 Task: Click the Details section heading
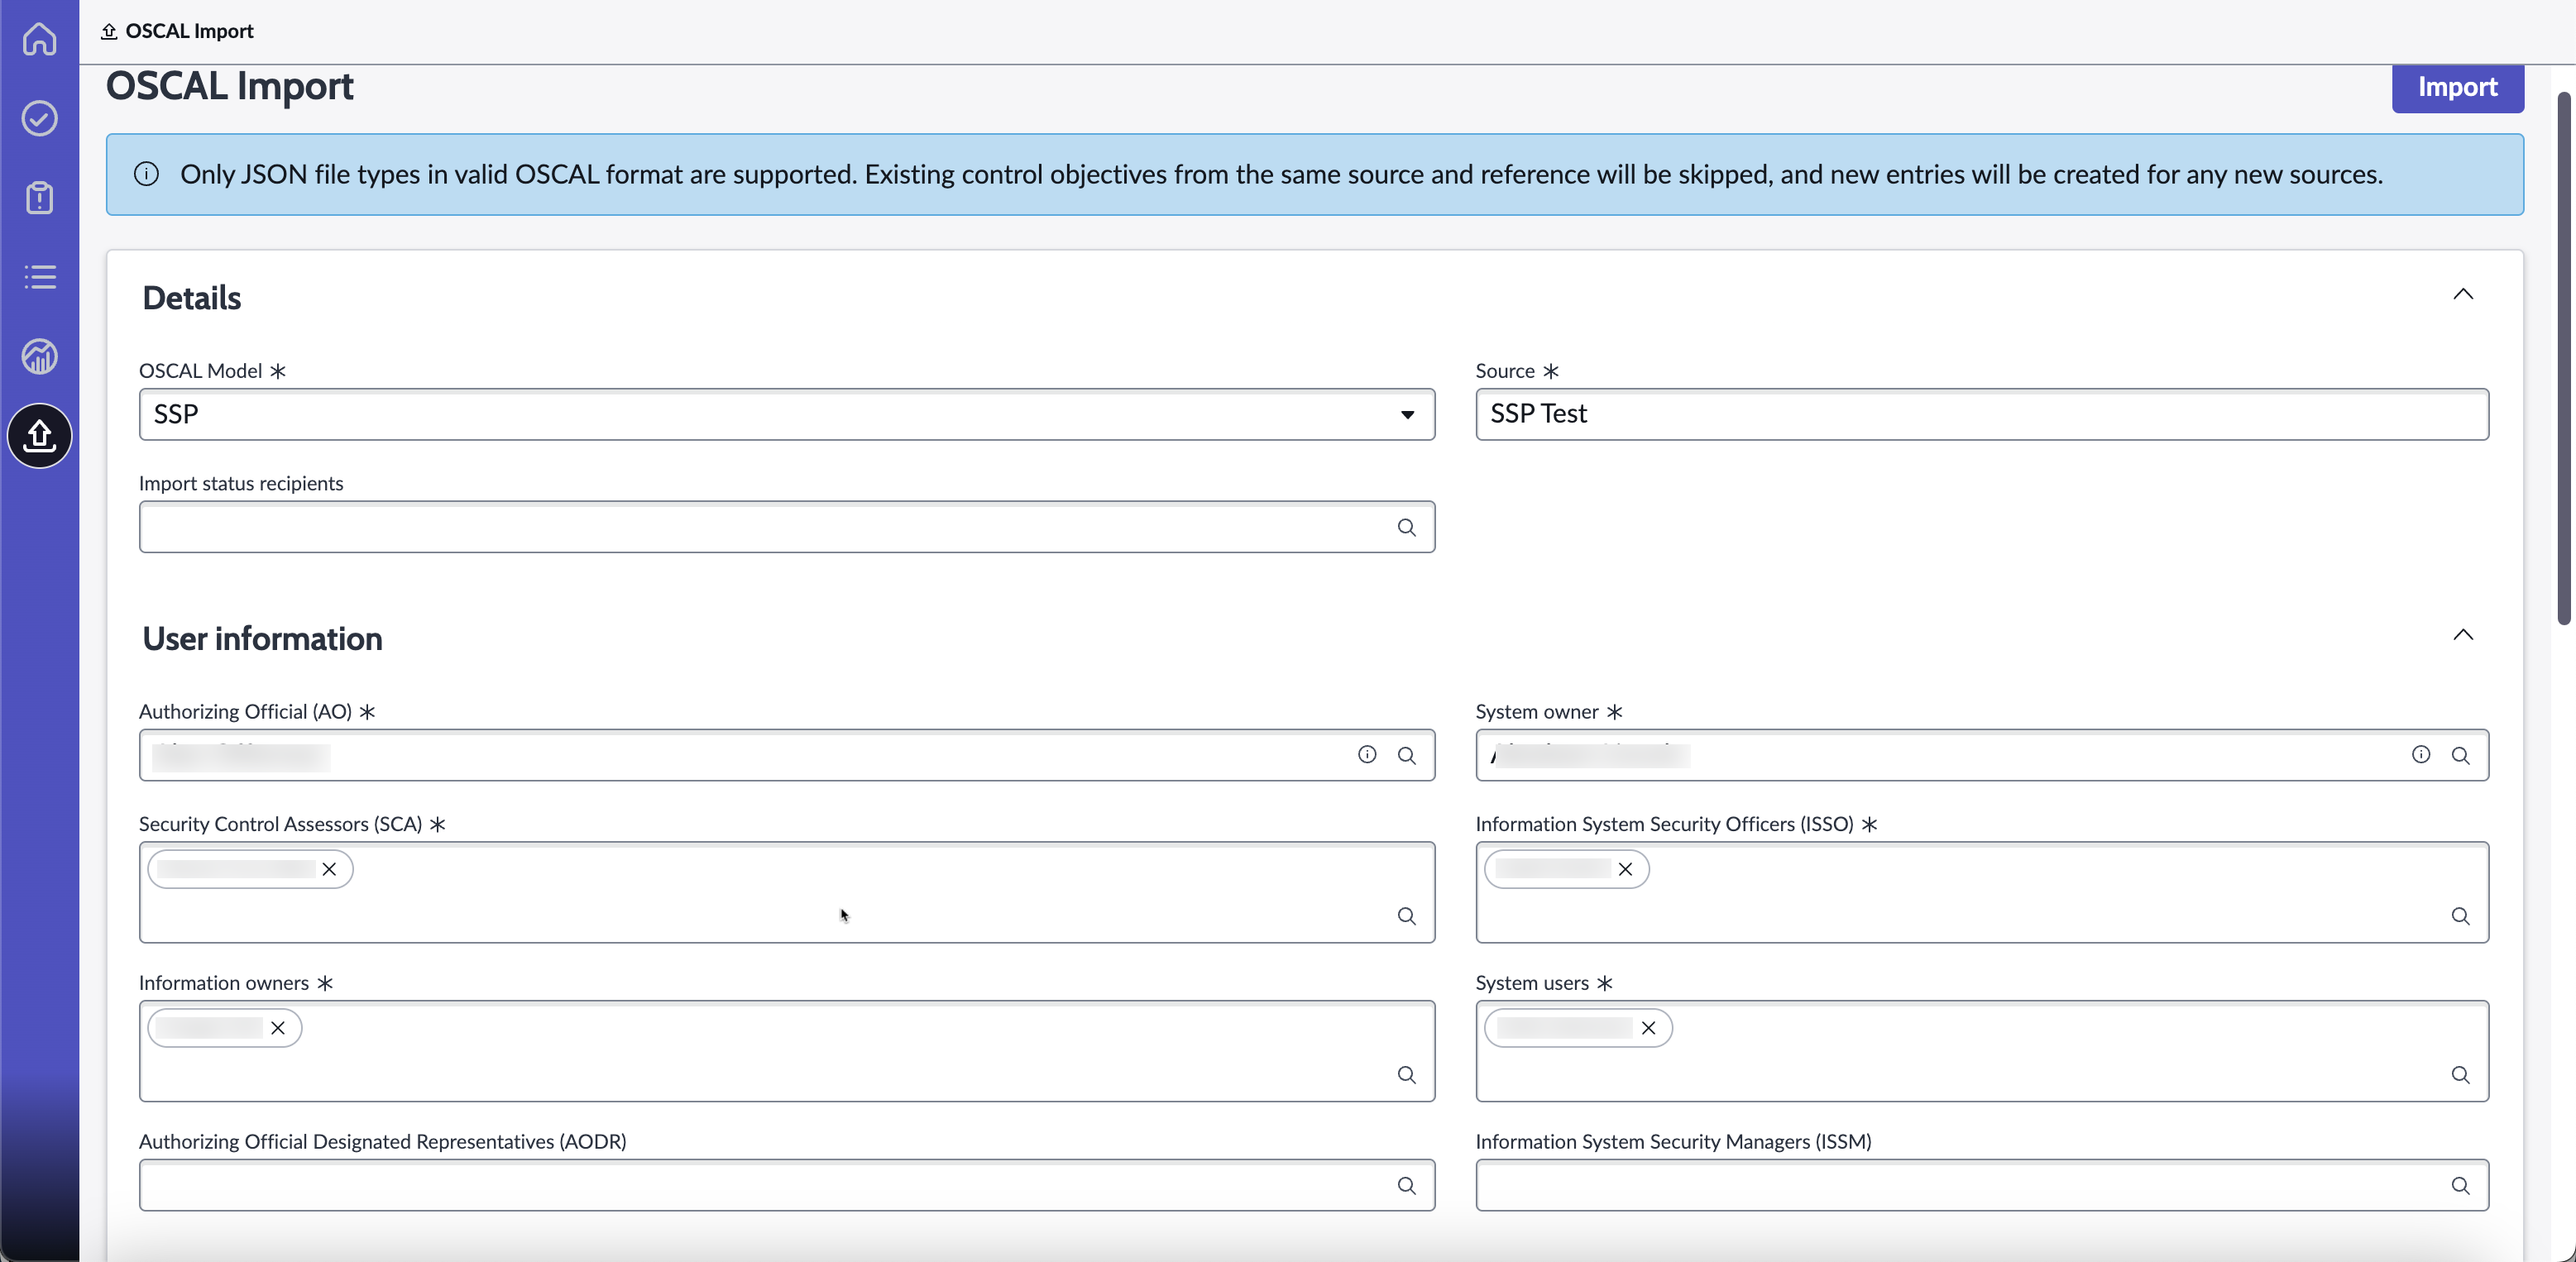[x=192, y=298]
